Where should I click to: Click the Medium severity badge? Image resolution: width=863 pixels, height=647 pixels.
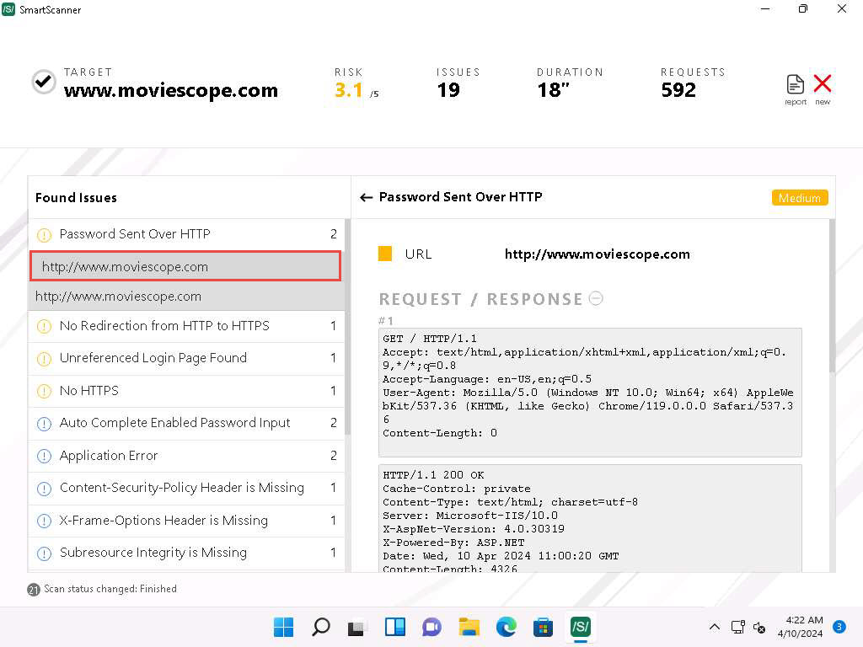(799, 198)
